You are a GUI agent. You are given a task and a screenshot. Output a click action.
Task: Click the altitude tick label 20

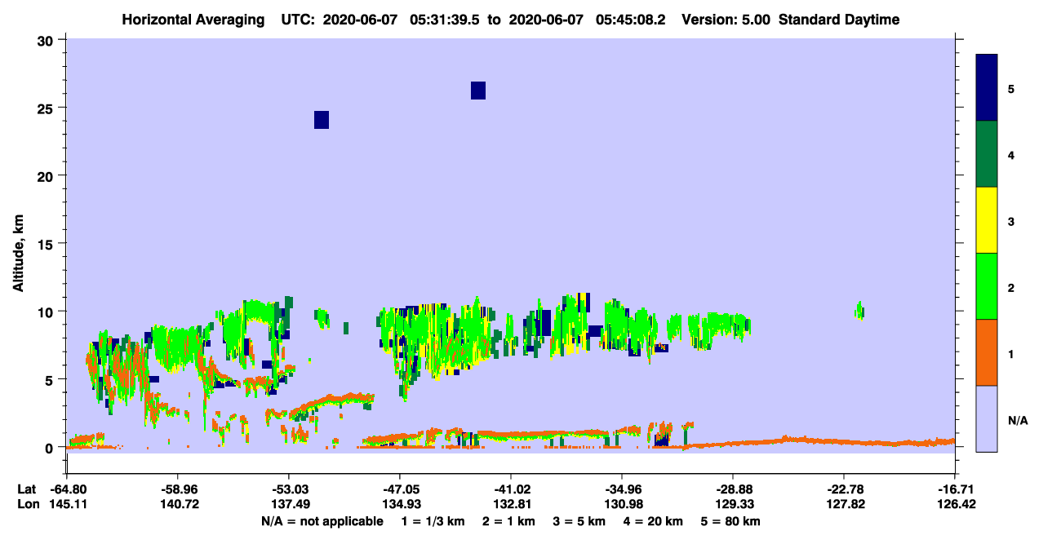point(47,175)
